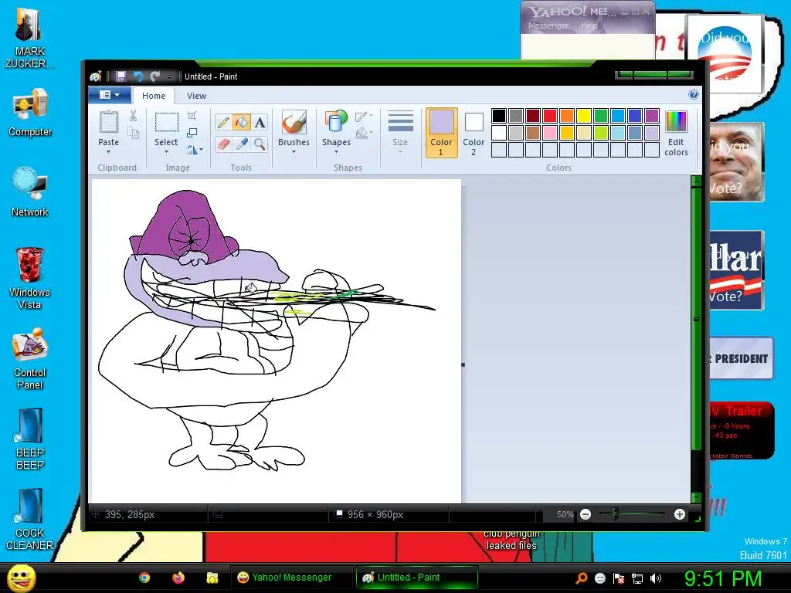The image size is (791, 593).
Task: Select the Pencil tool in Paint
Action: tap(222, 122)
